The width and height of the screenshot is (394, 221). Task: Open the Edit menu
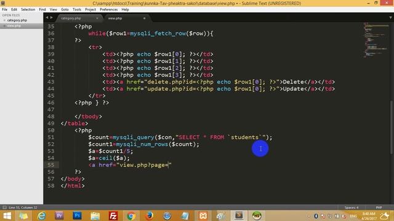pyautogui.click(x=14, y=10)
